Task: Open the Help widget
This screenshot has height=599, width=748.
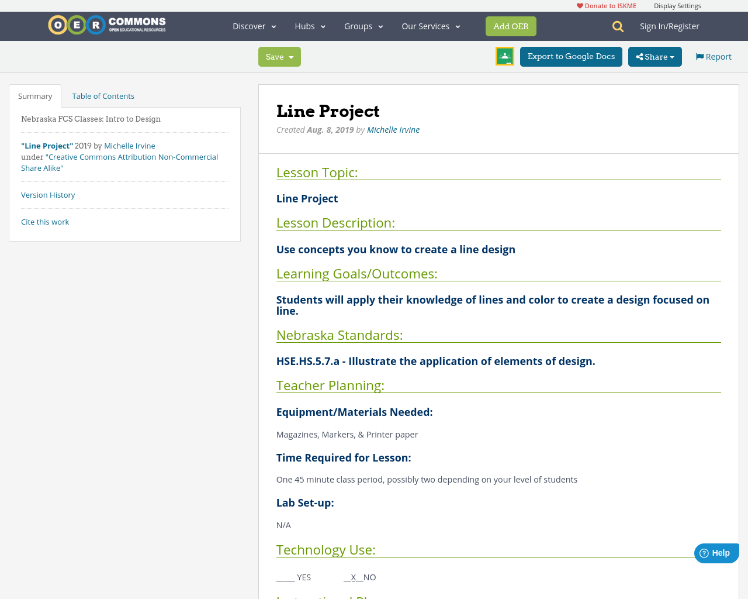Action: pos(716,552)
